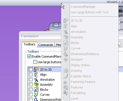The width and height of the screenshot is (123, 101).
Task: Click the DimXpert crosshair icon in menu
Action: (x=66, y=60)
